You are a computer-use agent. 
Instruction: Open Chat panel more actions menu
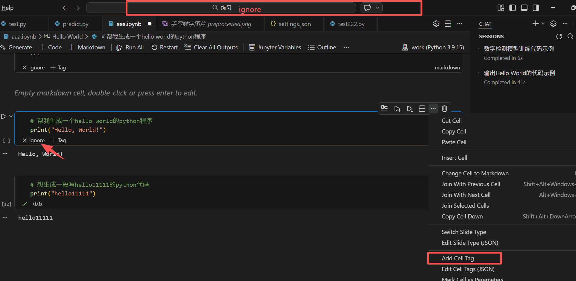click(565, 23)
